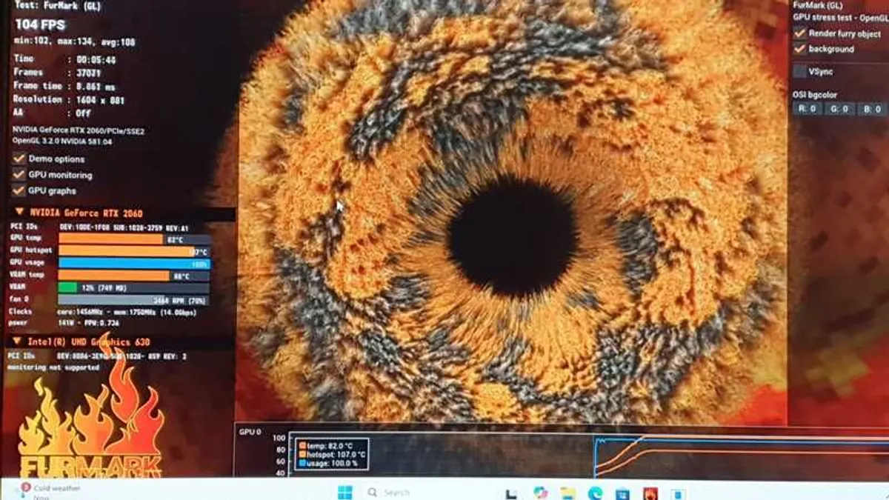Launch Copilot from the taskbar
The image size is (889, 500).
539,493
